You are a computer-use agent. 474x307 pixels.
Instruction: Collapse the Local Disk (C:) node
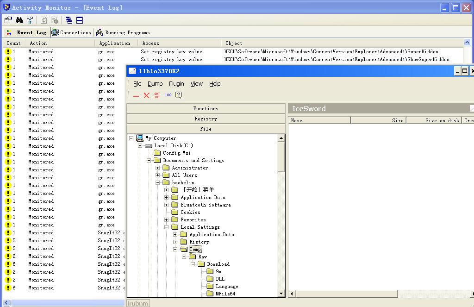coord(140,145)
